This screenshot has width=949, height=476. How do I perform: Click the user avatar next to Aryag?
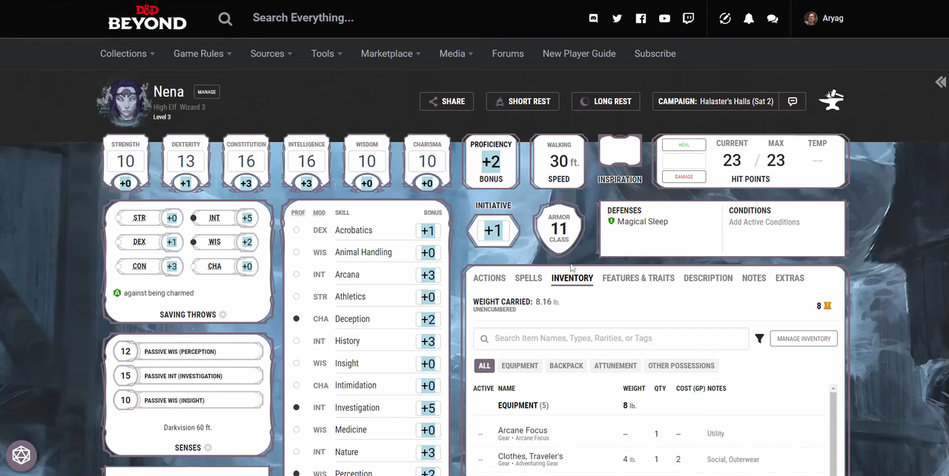click(x=811, y=19)
